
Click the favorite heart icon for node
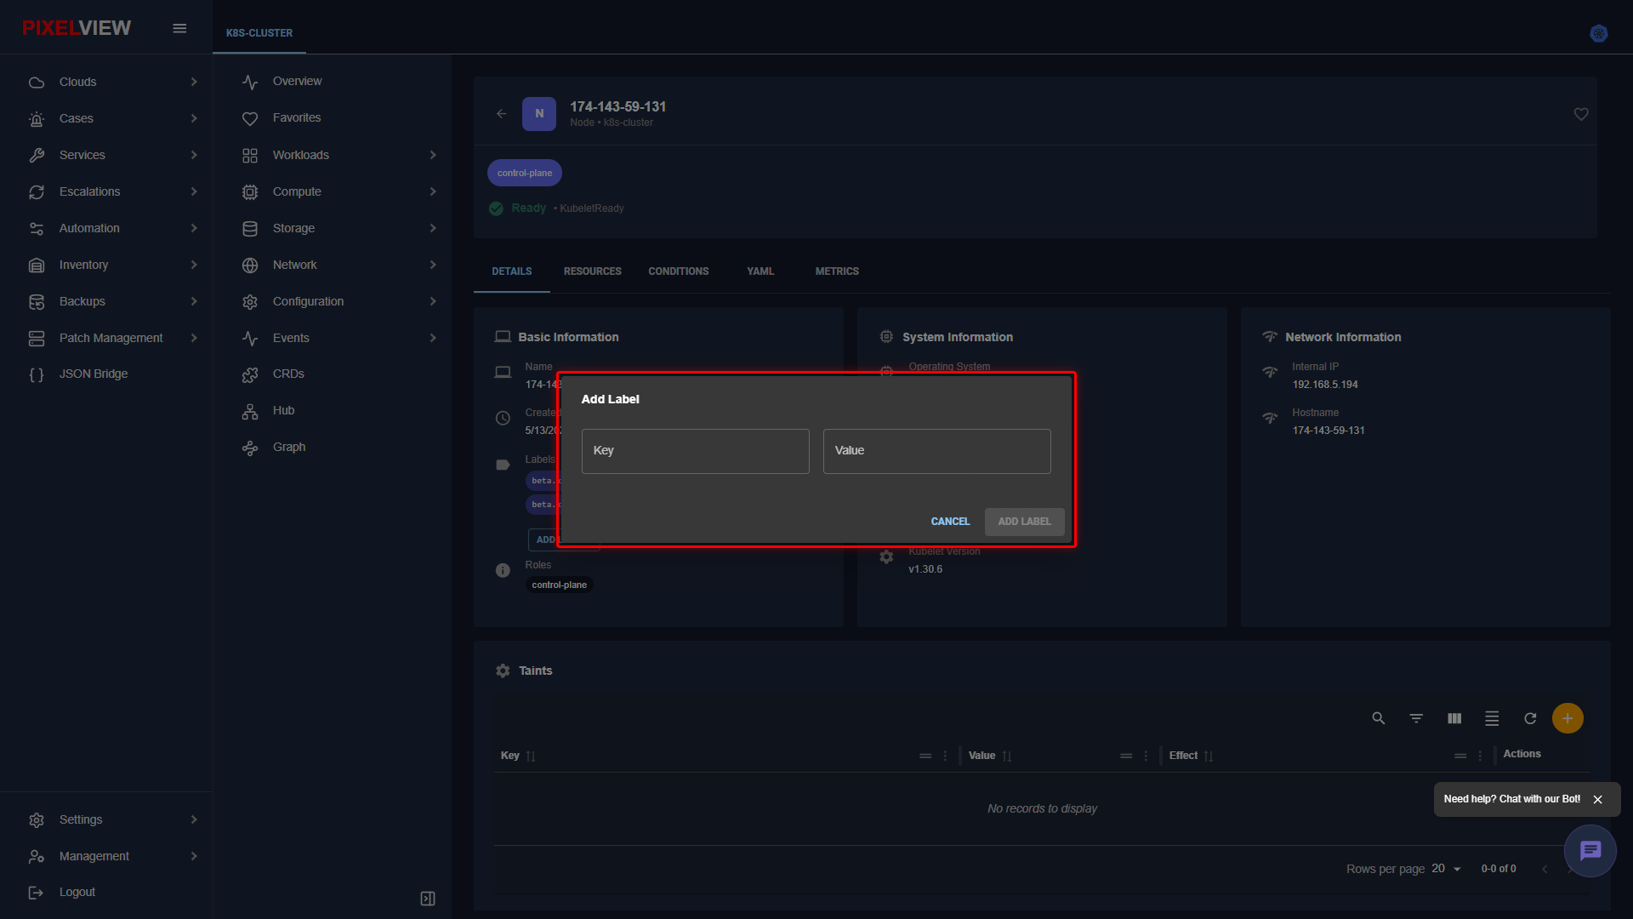click(x=1581, y=114)
